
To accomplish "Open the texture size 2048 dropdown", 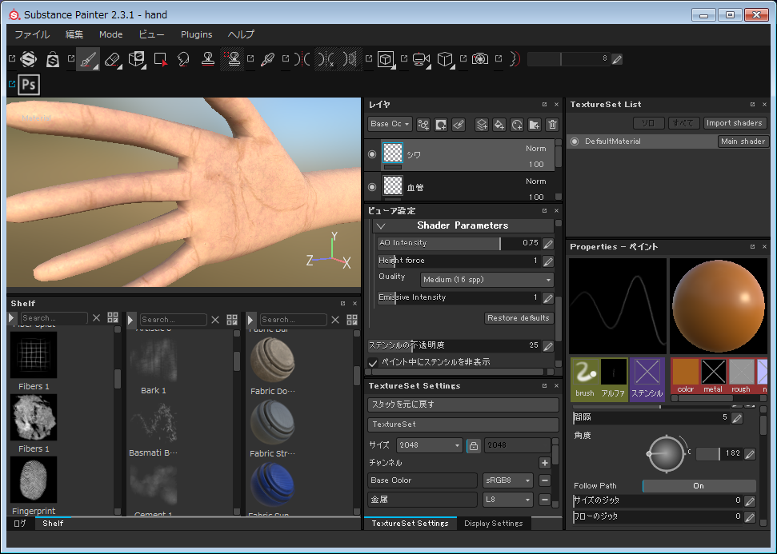I will (x=429, y=445).
